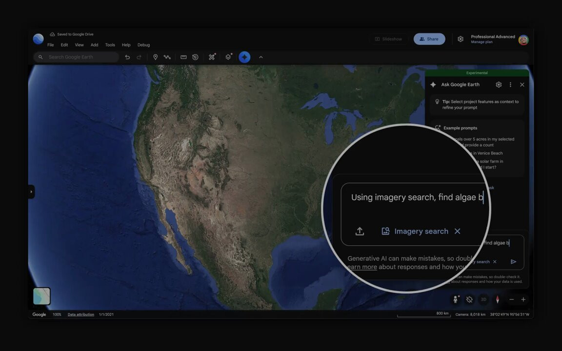Click the Manage plan link
Image resolution: width=562 pixels, height=351 pixels.
coord(482,42)
